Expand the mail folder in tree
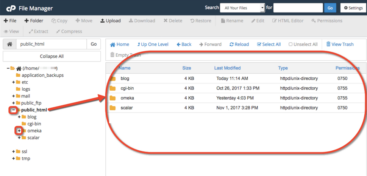 (14, 96)
